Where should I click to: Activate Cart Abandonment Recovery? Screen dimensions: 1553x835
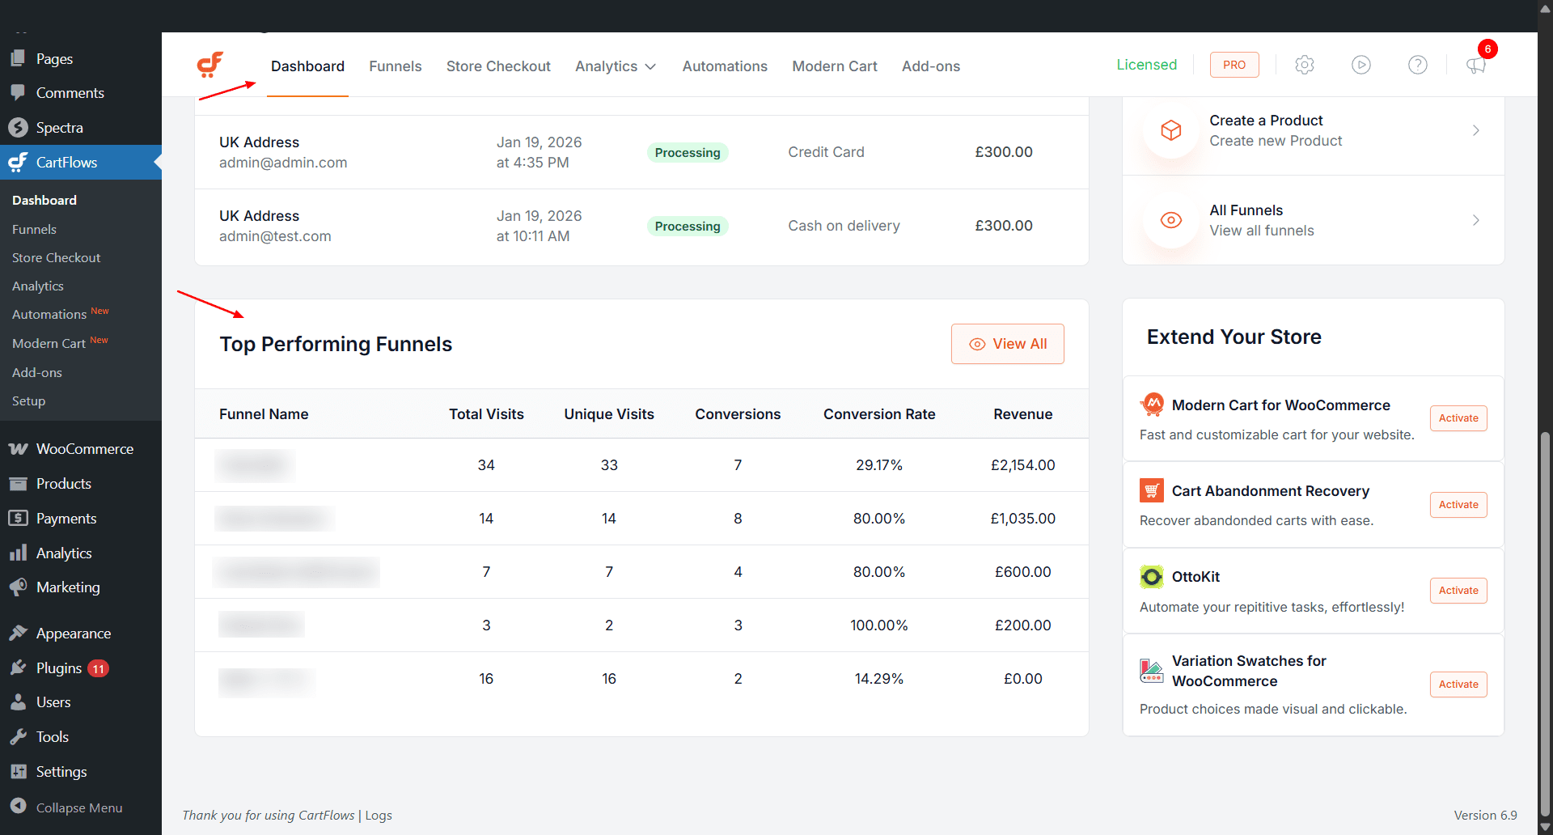pyautogui.click(x=1458, y=504)
